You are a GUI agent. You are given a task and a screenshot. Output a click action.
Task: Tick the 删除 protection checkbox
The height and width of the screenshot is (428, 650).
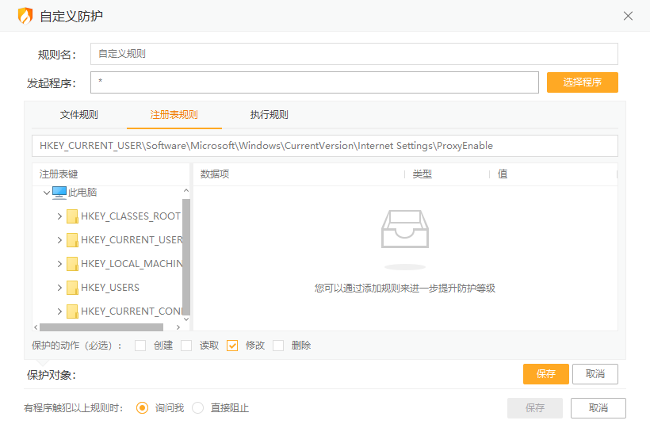click(x=278, y=346)
